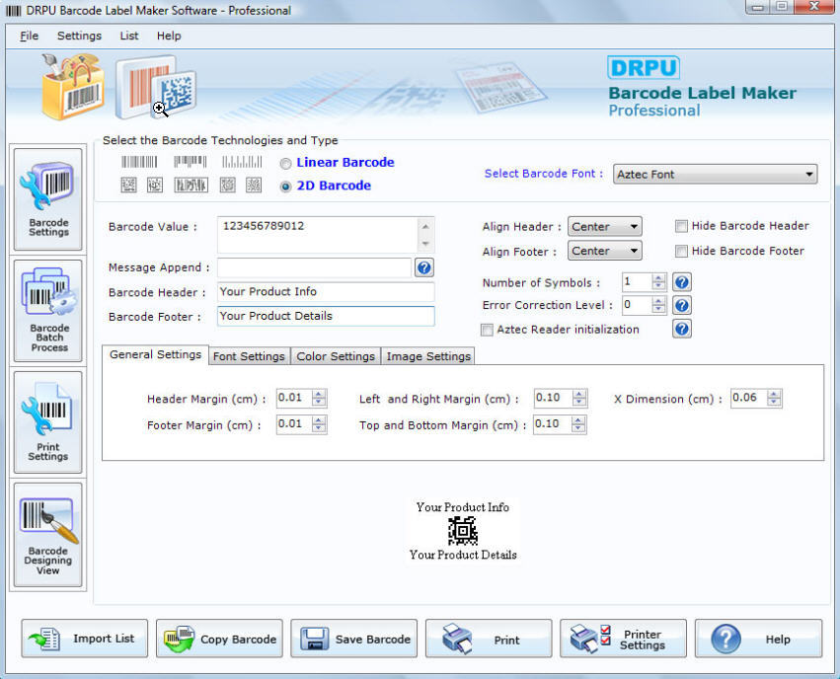Image resolution: width=840 pixels, height=679 pixels.
Task: Click the Save Barcode button
Action: coord(353,639)
